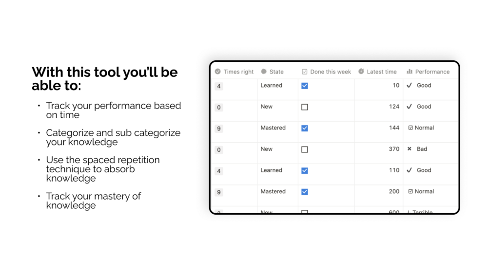The image size is (490, 275).
Task: Open the State column header menu
Action: point(276,72)
